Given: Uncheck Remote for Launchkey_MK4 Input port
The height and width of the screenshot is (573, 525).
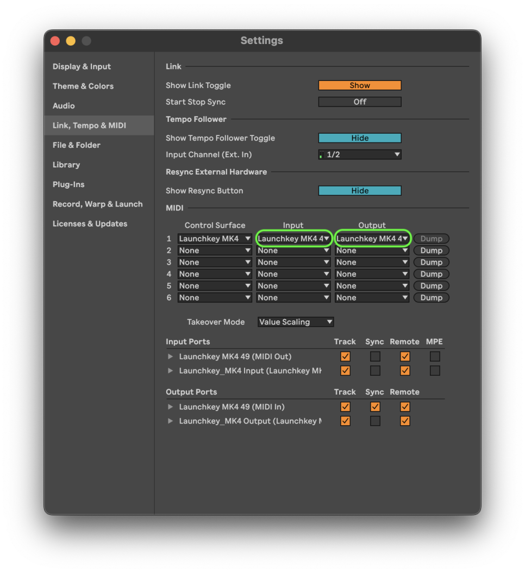Looking at the screenshot, I should click(x=404, y=371).
